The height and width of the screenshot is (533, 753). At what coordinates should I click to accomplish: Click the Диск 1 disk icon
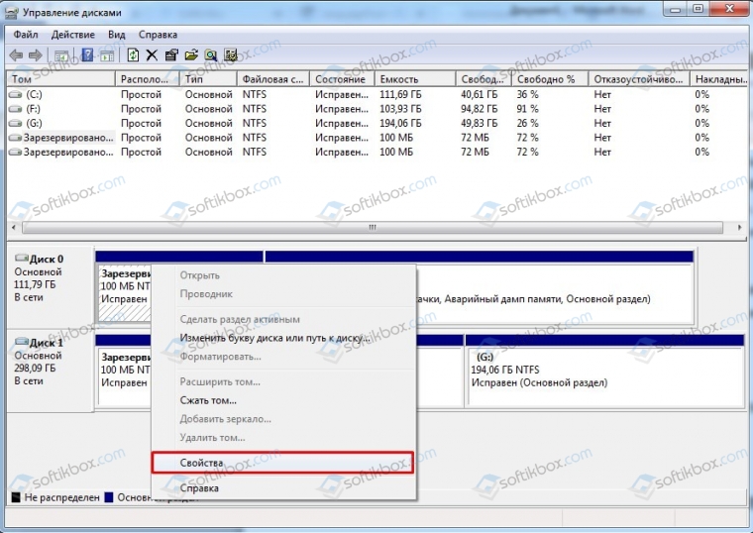[22, 342]
